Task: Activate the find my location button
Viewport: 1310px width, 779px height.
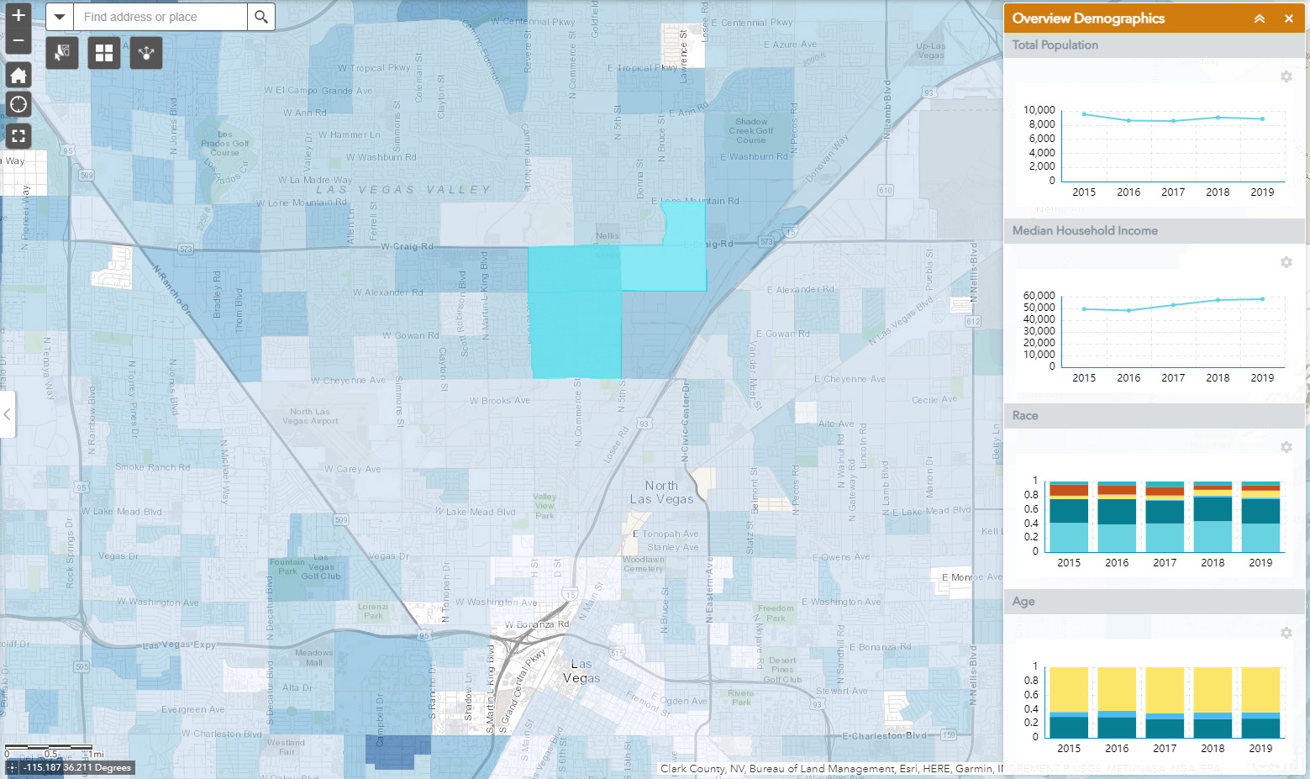Action: coord(18,105)
